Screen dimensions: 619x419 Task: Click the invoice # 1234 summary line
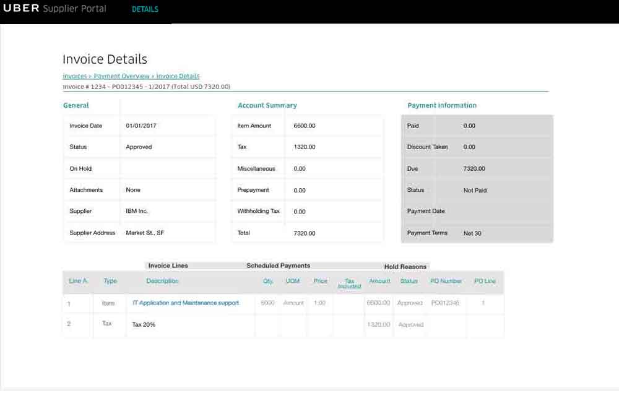(x=147, y=87)
